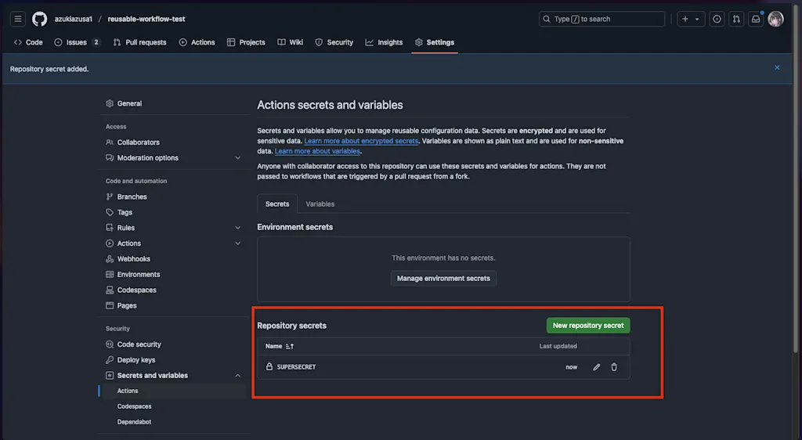
Task: Select the Settings tab
Action: point(434,42)
